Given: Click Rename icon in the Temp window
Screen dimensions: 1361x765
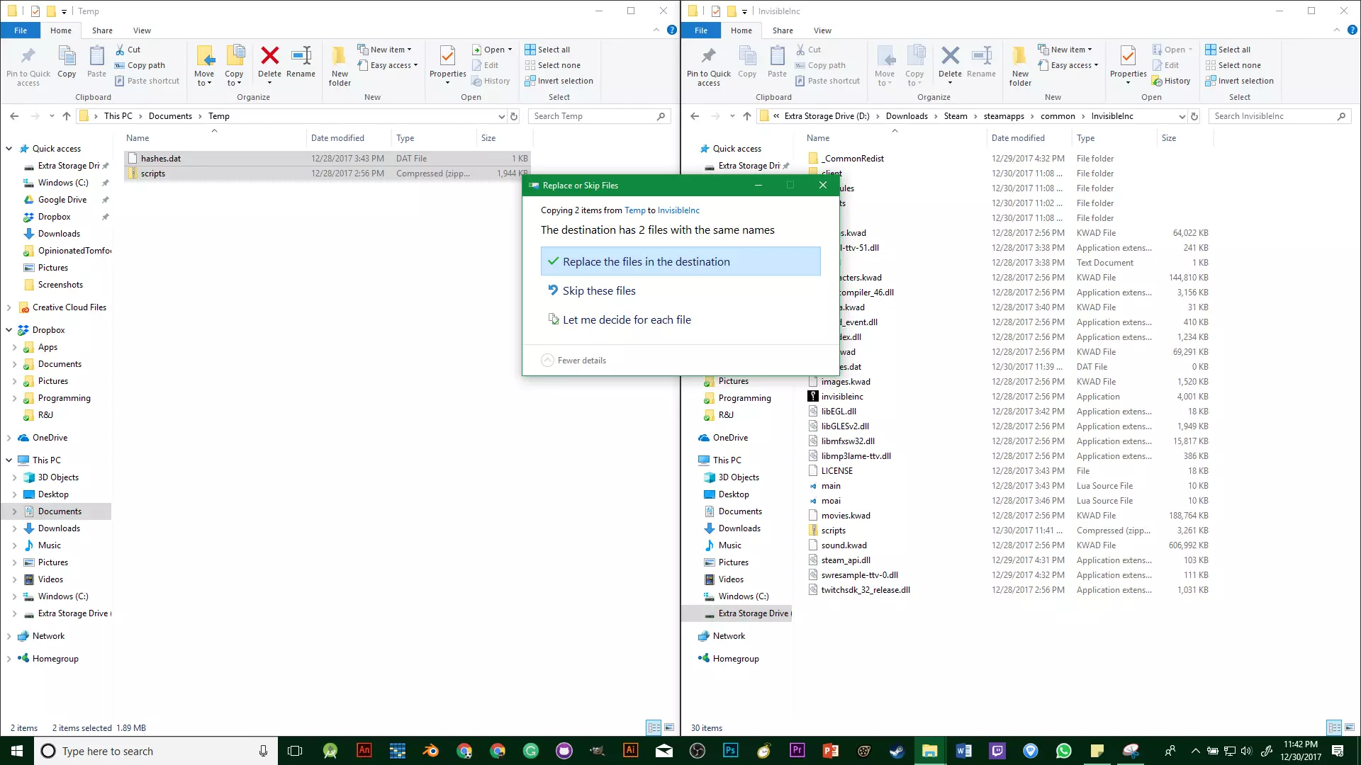Looking at the screenshot, I should 301,62.
